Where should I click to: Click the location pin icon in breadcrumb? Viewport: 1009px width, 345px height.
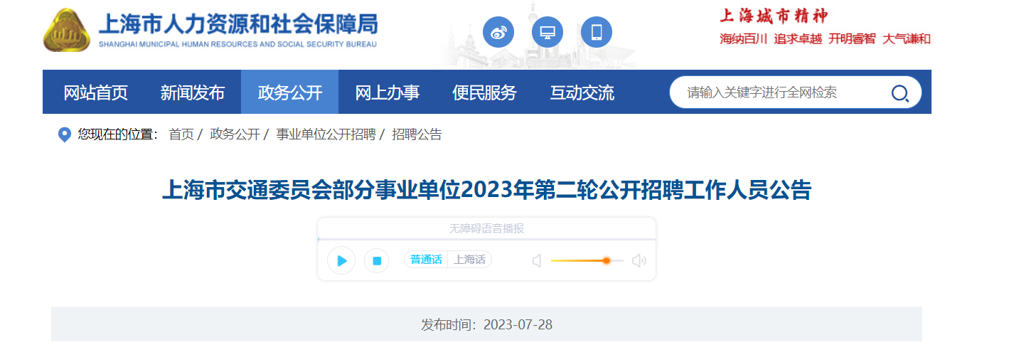click(64, 134)
